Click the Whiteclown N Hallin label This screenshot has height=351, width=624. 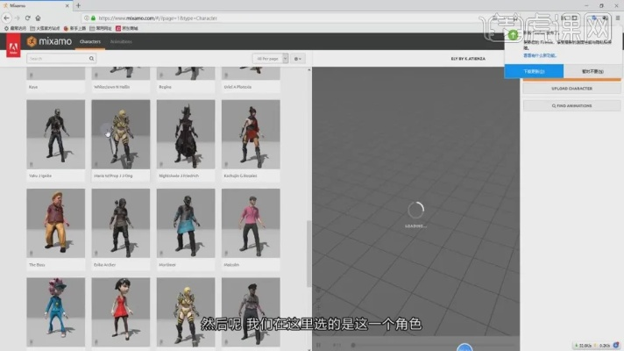112,87
